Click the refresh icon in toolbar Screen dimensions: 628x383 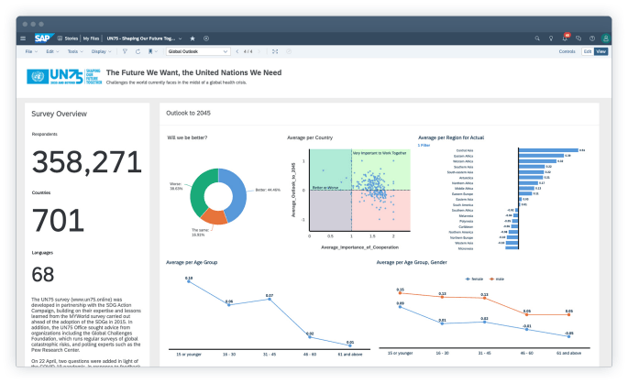(x=137, y=51)
